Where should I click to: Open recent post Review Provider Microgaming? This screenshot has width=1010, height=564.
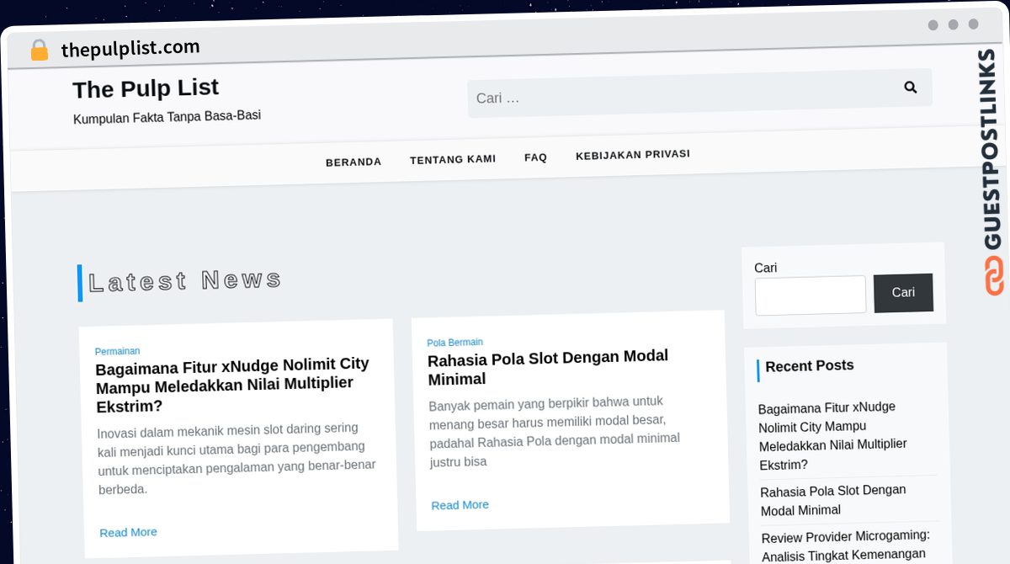click(846, 545)
